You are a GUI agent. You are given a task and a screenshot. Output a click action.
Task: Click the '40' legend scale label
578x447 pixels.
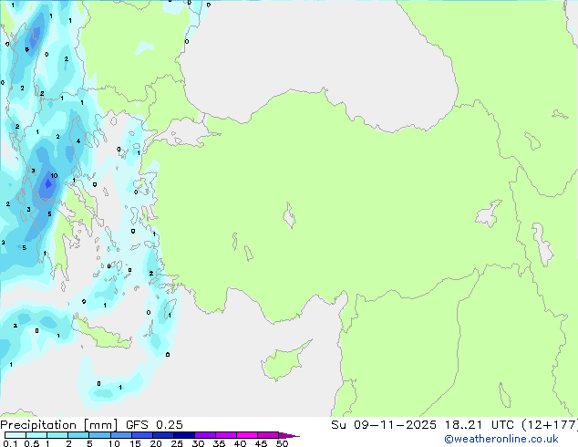[240, 443]
